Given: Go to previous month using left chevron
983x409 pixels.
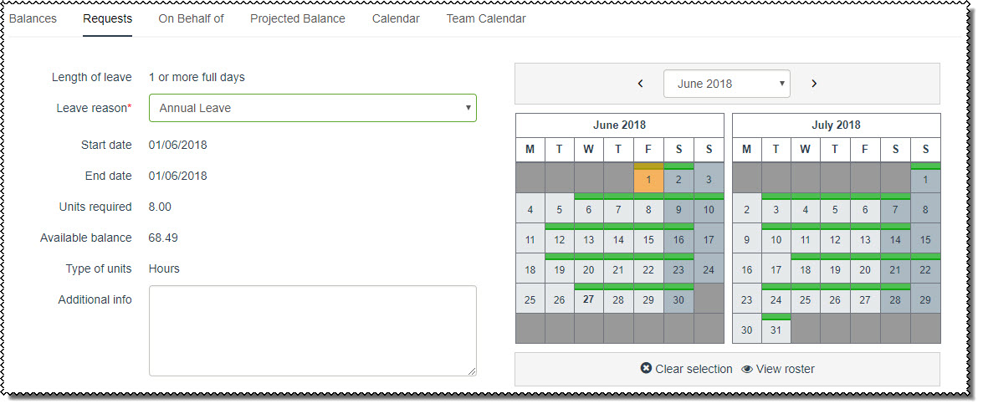Looking at the screenshot, I should coord(641,84).
